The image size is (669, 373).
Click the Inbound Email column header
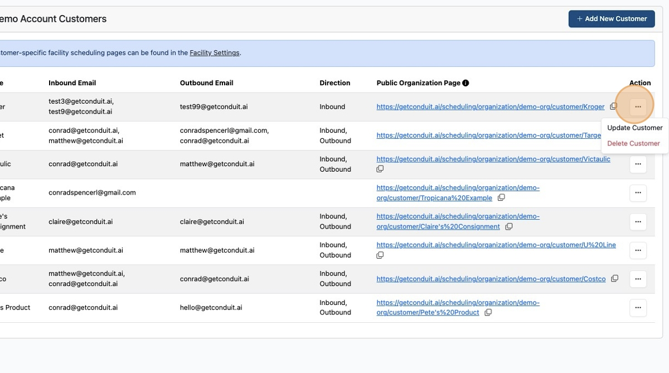[72, 83]
